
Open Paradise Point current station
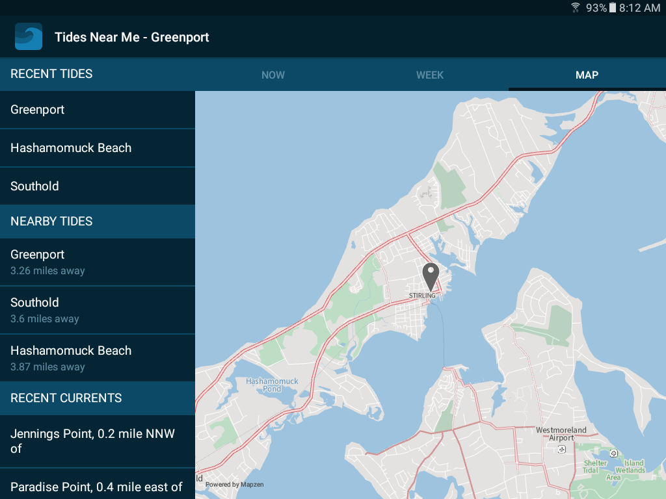(x=98, y=484)
